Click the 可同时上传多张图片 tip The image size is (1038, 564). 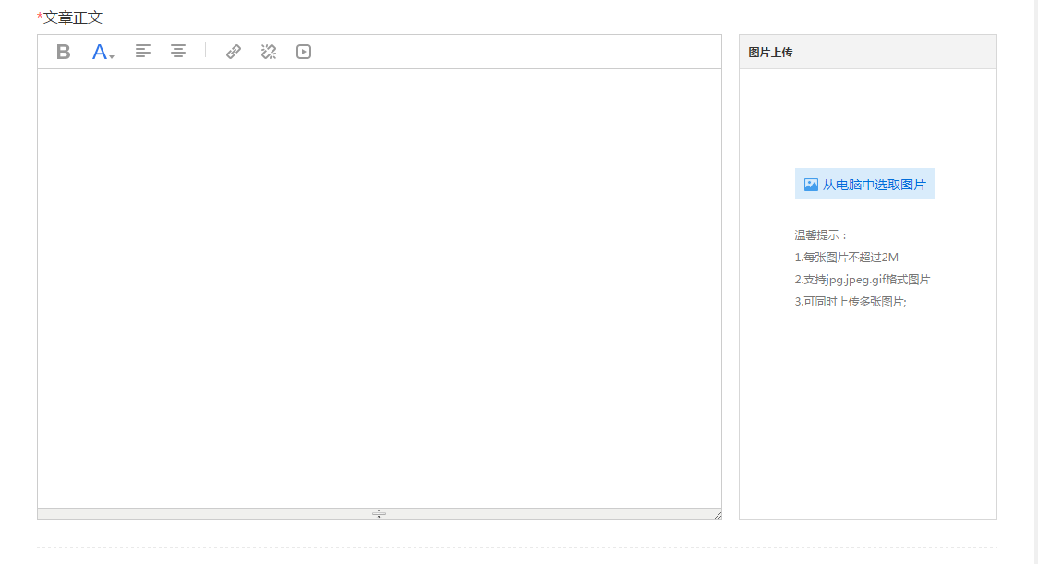851,302
